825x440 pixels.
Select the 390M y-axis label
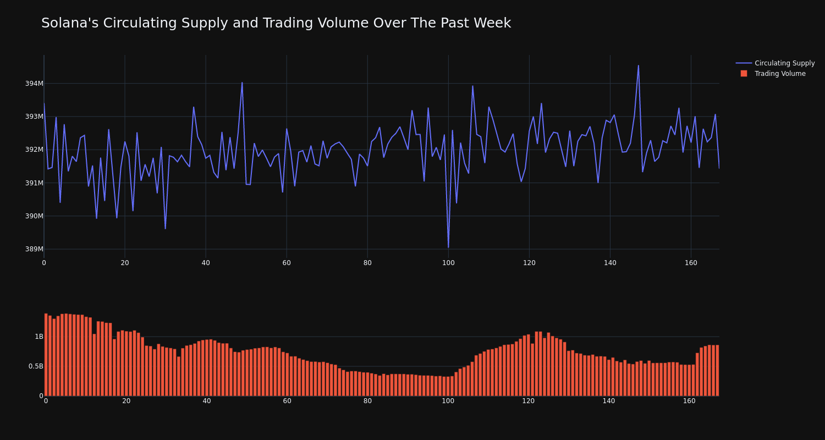34,216
